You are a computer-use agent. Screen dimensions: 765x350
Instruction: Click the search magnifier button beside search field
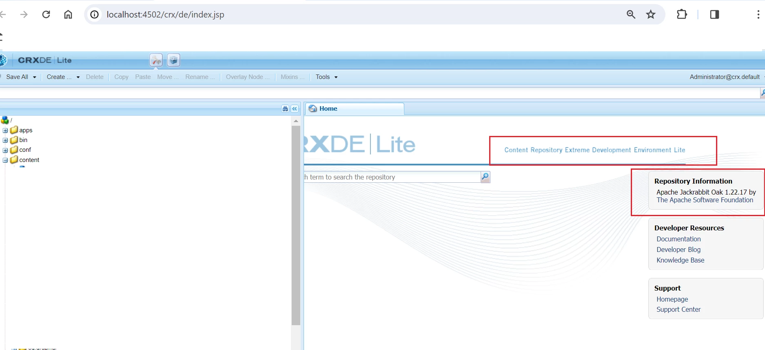click(485, 177)
